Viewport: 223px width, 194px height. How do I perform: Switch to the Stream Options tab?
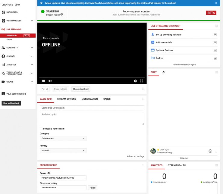[67, 99]
